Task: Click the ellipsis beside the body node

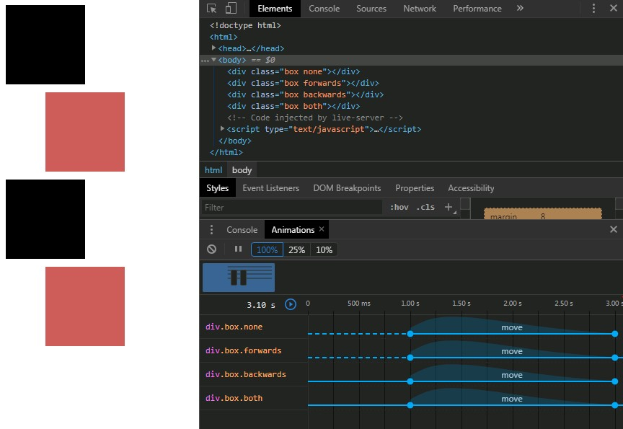Action: pos(205,61)
